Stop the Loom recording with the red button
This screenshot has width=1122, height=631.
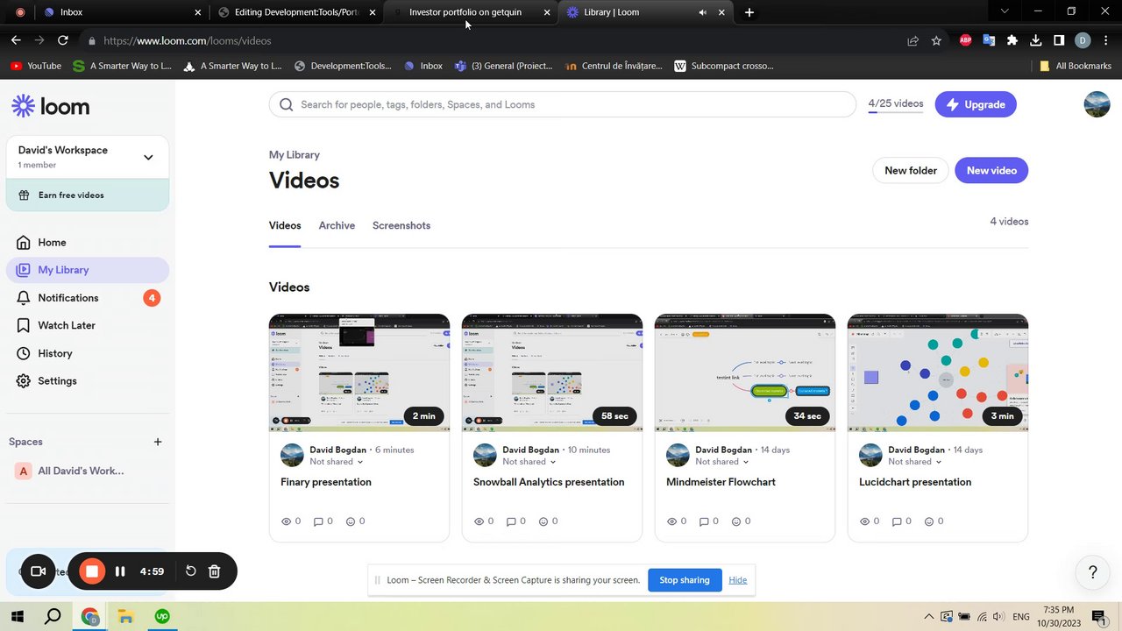[x=92, y=571]
